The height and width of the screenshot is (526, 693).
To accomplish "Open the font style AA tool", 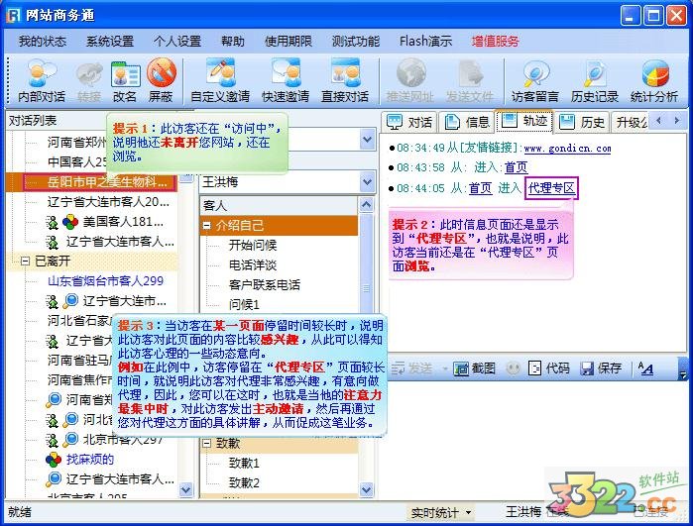I will [645, 368].
